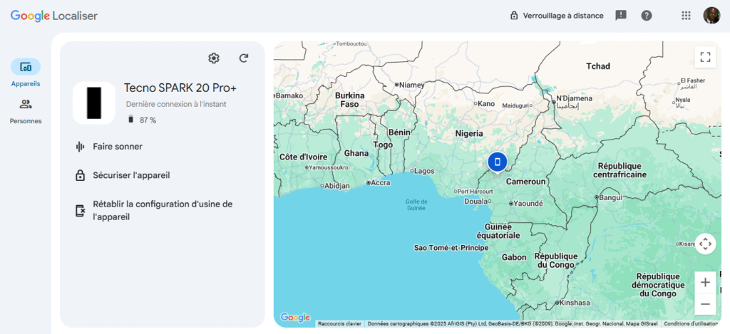Click Yaoundé on the map

[x=528, y=204]
